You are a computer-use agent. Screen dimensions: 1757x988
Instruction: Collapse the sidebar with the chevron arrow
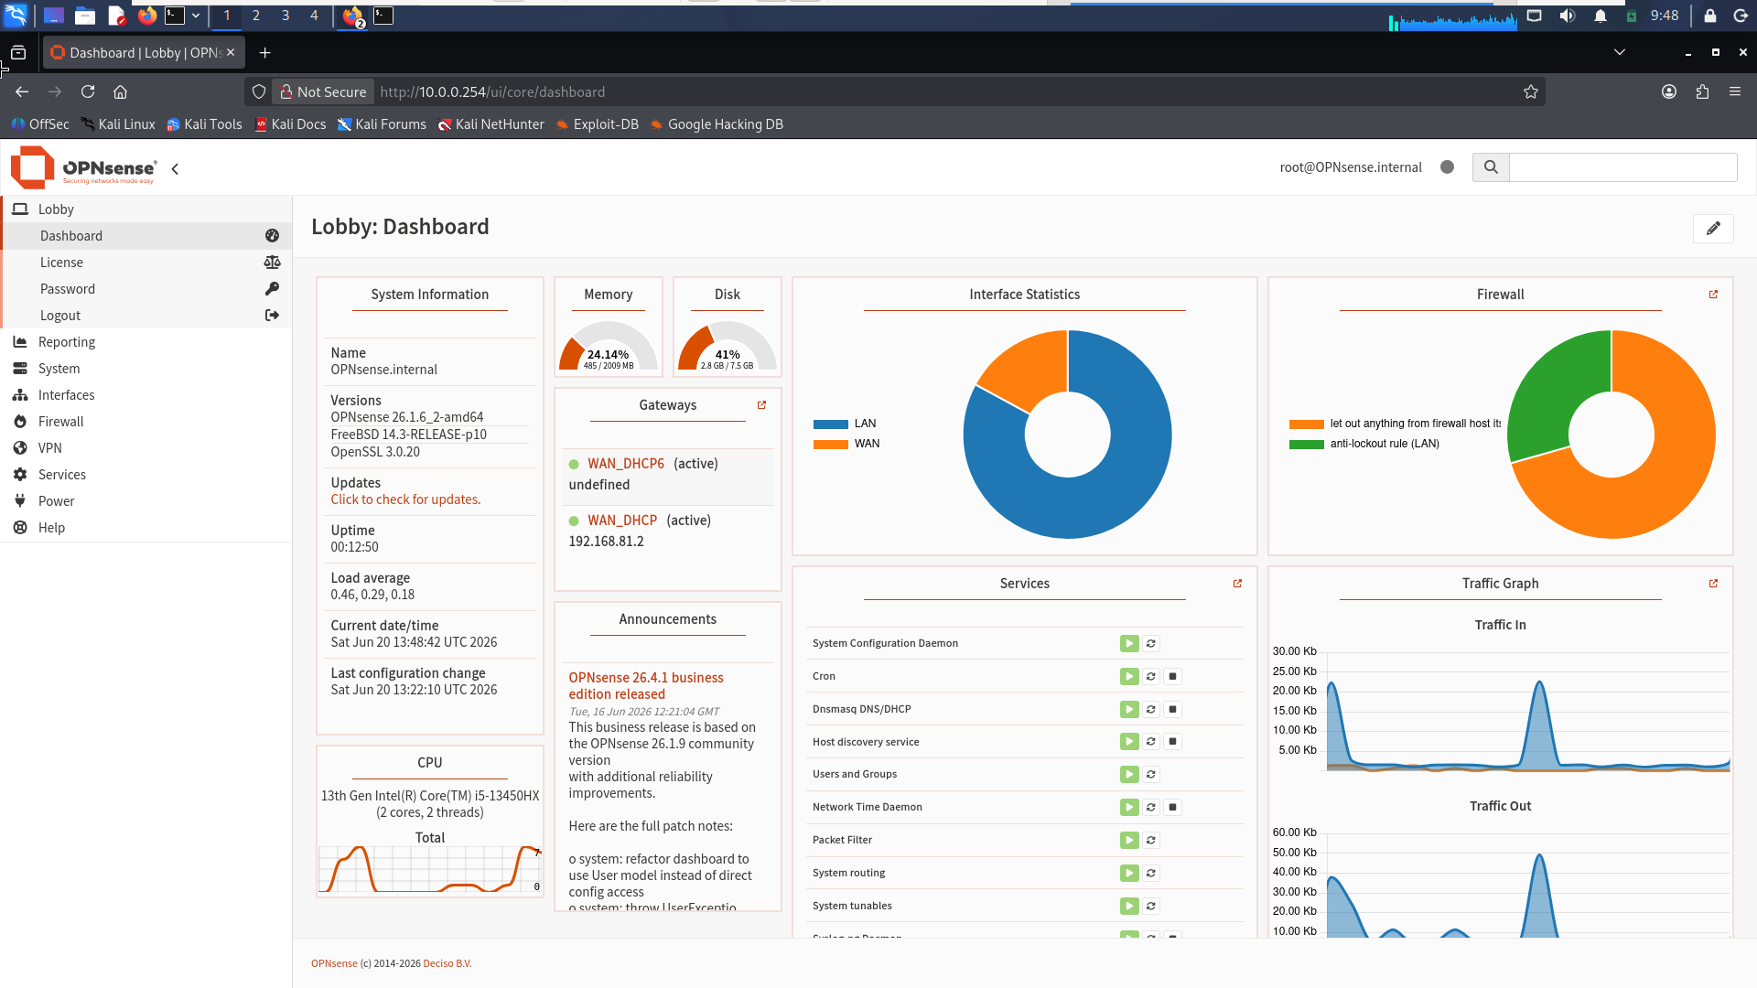(x=175, y=168)
